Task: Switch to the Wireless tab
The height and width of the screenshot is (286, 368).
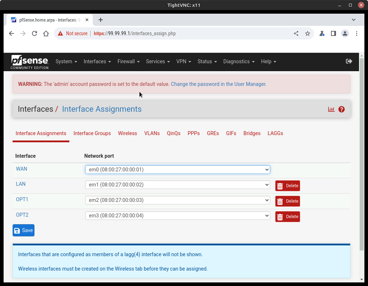Action: click(x=128, y=134)
